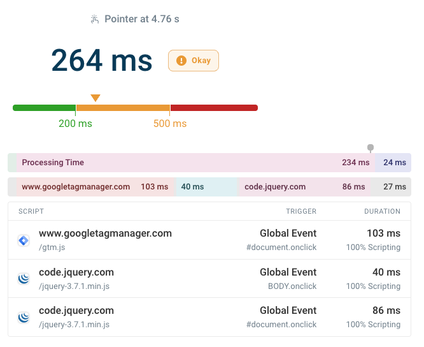Click code.jquery.com in the BODY.onclick row
Image resolution: width=424 pixels, height=347 pixels.
point(76,272)
